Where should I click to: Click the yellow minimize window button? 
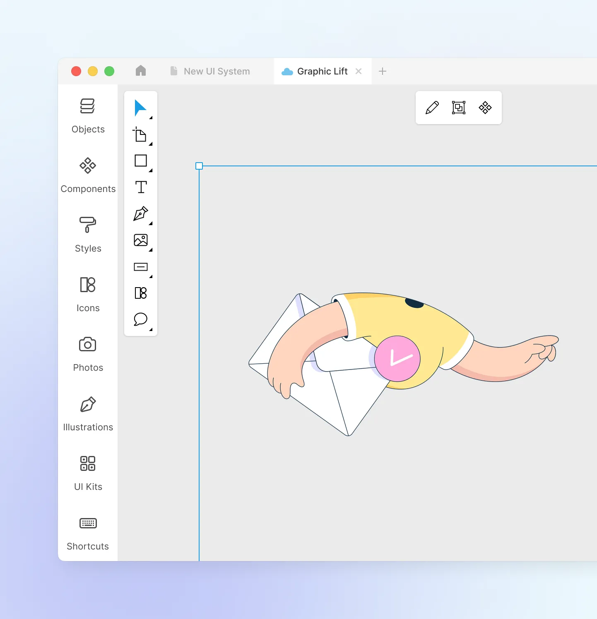tap(93, 71)
